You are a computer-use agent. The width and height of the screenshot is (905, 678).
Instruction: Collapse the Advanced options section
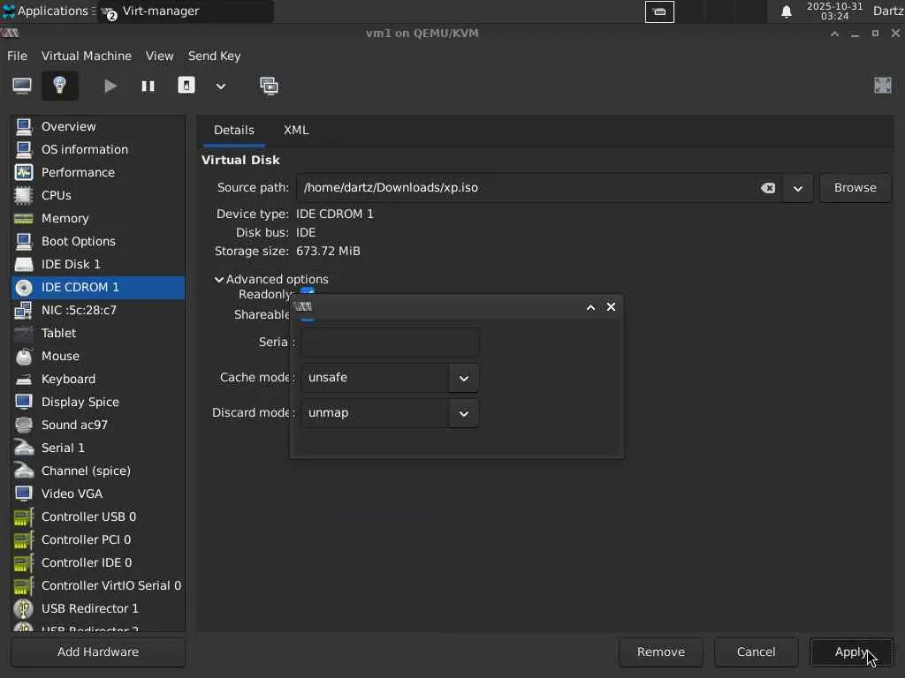pos(219,279)
